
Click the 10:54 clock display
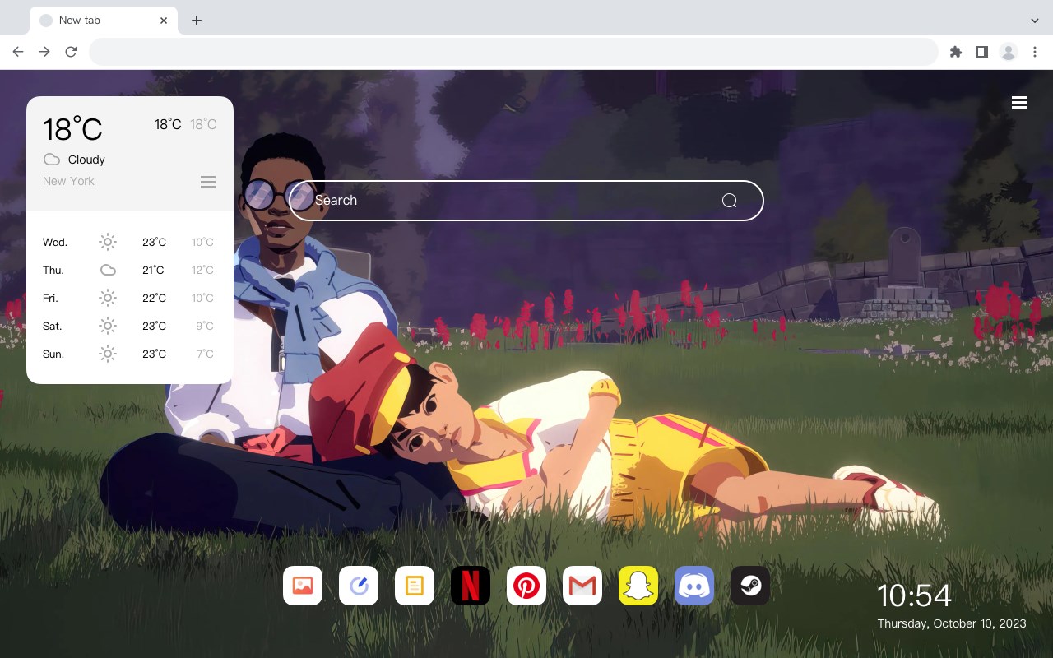click(x=914, y=595)
